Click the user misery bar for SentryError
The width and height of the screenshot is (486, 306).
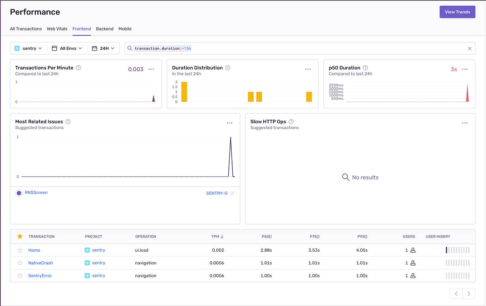458,276
